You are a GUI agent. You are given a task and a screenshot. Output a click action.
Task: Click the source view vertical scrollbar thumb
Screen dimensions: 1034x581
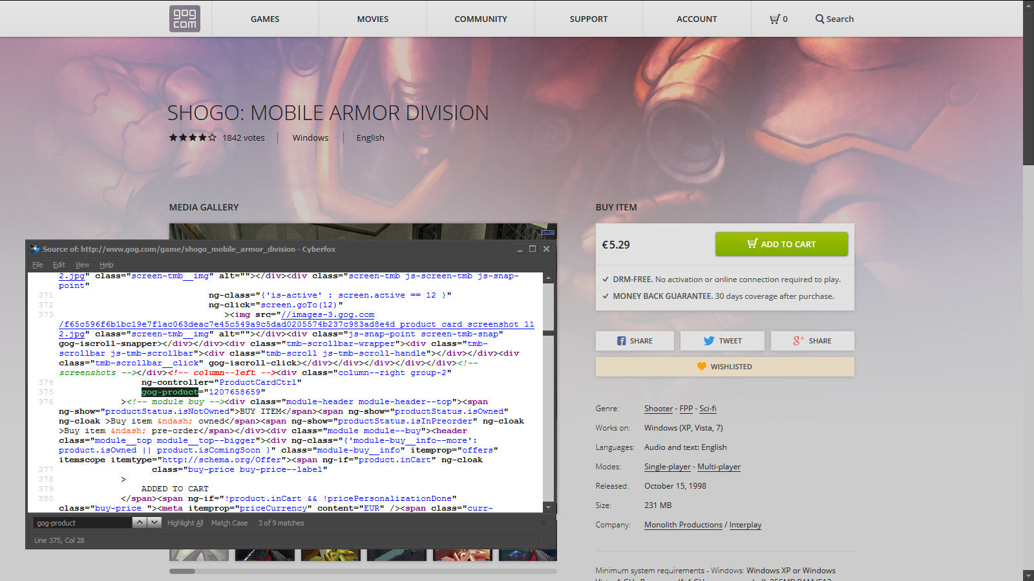click(548, 333)
